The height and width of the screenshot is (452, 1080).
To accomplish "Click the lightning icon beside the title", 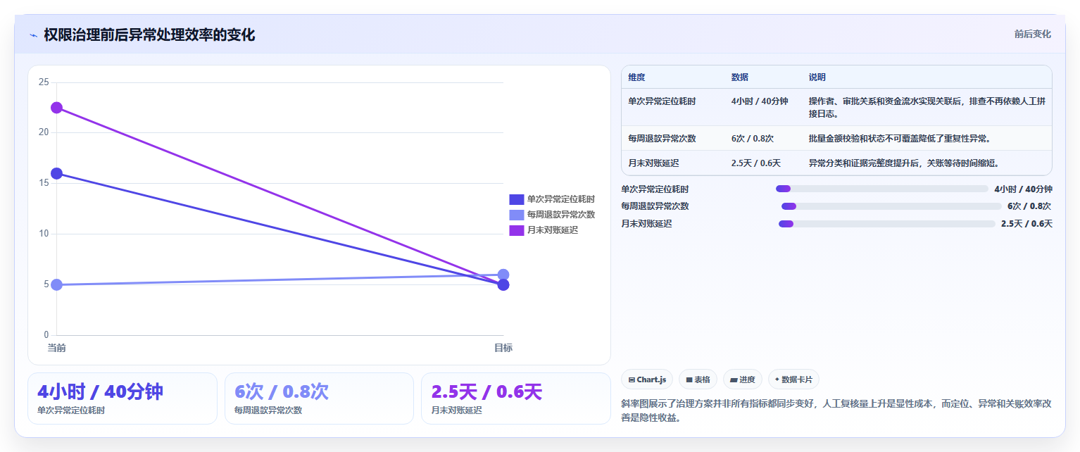I will tap(33, 35).
